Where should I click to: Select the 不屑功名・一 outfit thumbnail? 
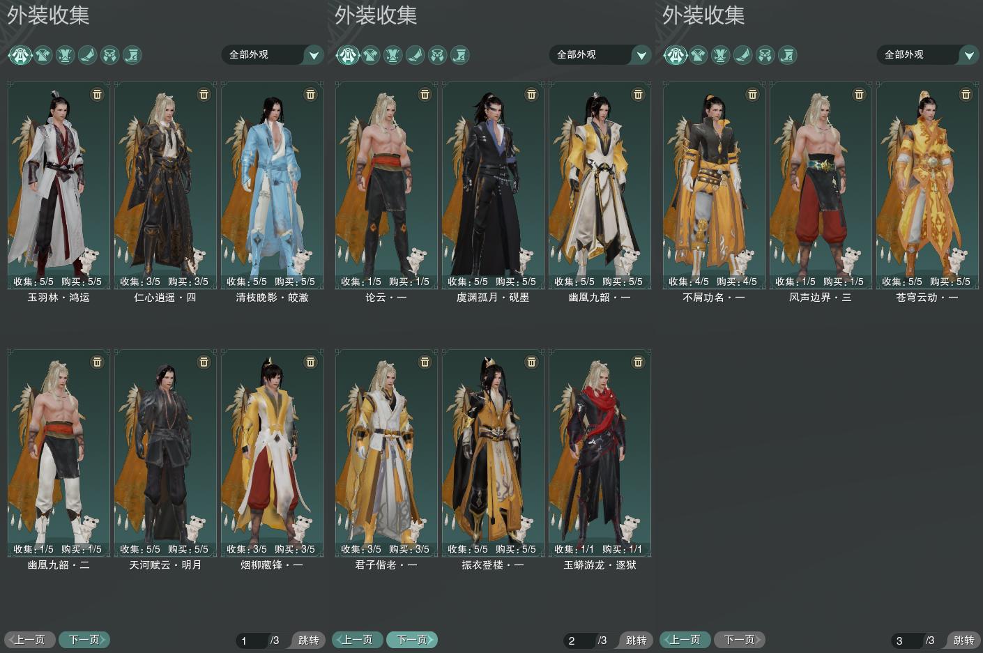pos(713,184)
